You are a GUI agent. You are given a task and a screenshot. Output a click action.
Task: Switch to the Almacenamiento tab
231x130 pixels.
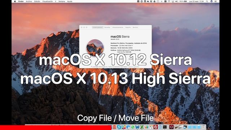[118, 27]
